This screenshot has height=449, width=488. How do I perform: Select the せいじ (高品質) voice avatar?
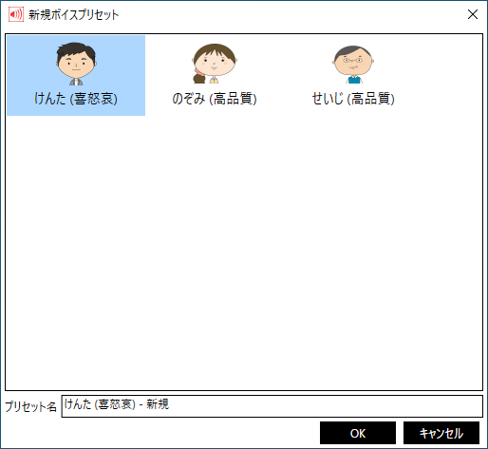pyautogui.click(x=353, y=65)
